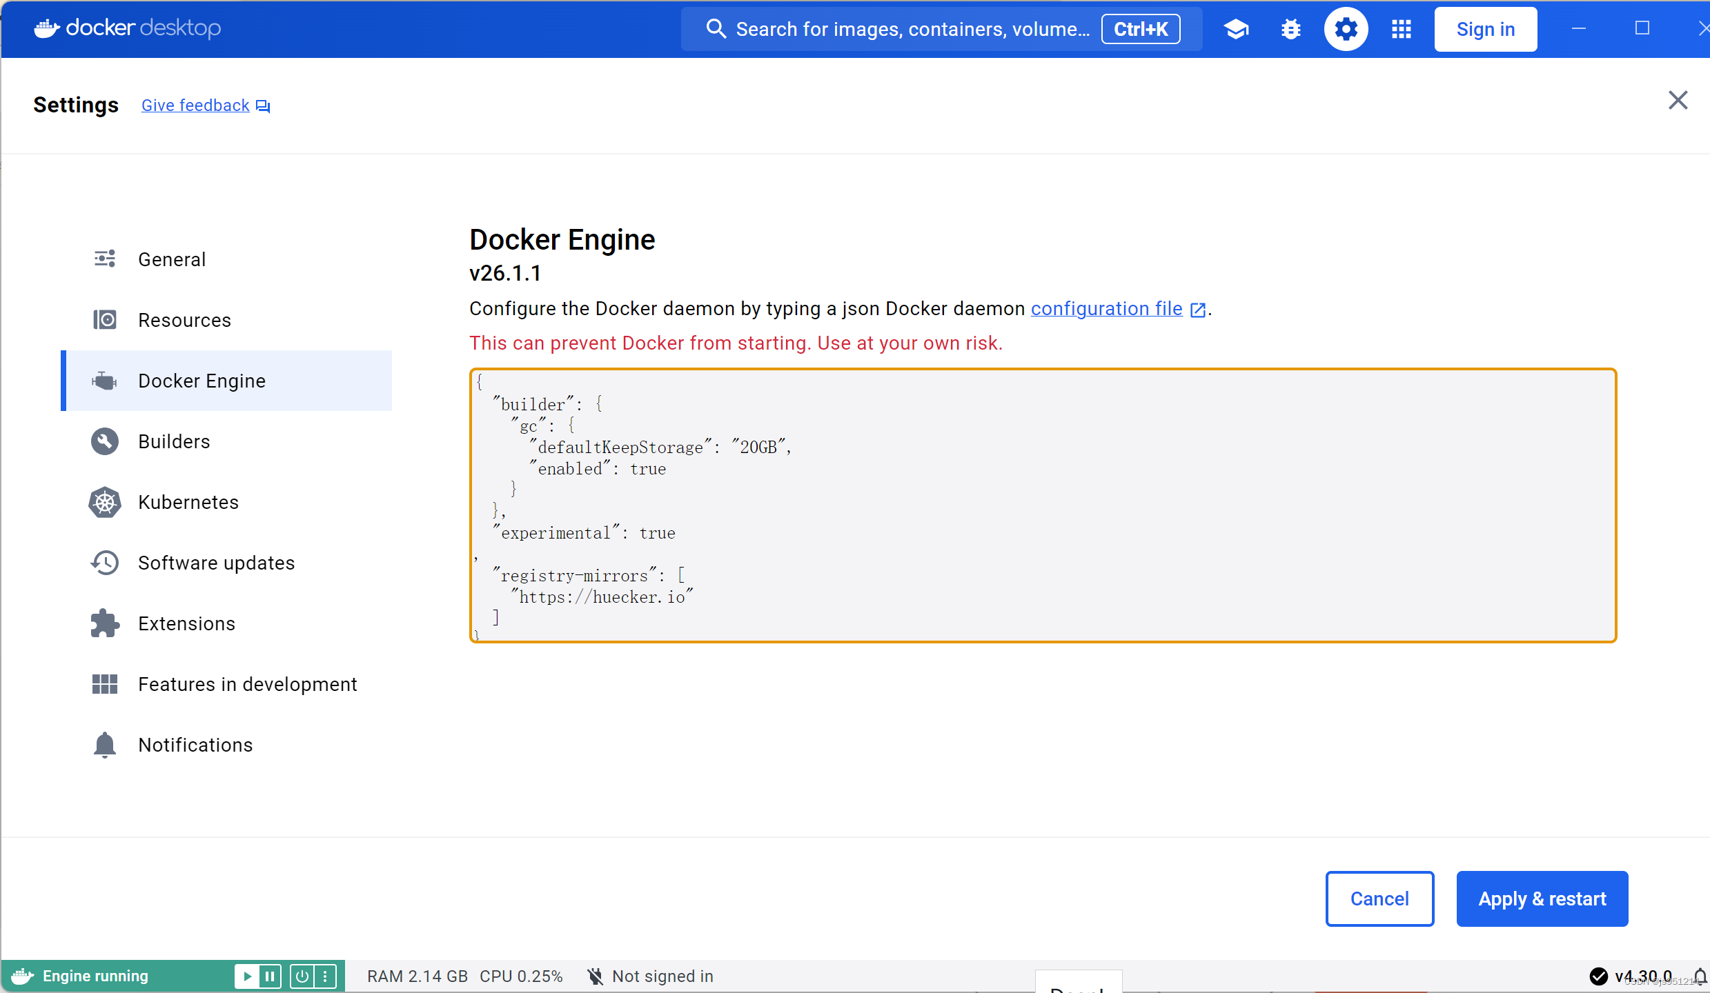Click the bug troubleshoot icon
Image resolution: width=1710 pixels, height=993 pixels.
coord(1290,29)
